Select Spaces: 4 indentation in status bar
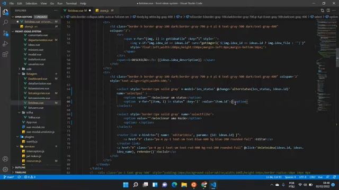The width and height of the screenshot is (339, 190). (290, 177)
